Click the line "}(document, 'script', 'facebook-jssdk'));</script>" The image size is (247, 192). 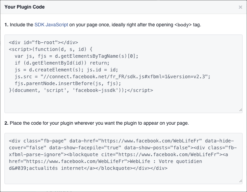point(81,90)
